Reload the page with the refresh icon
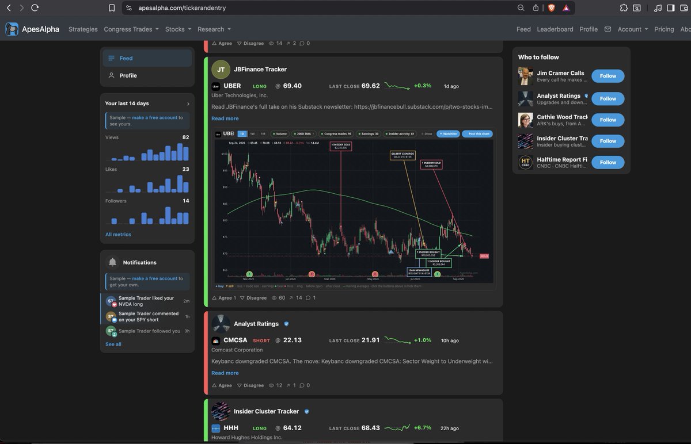The height and width of the screenshot is (444, 691). [x=35, y=8]
